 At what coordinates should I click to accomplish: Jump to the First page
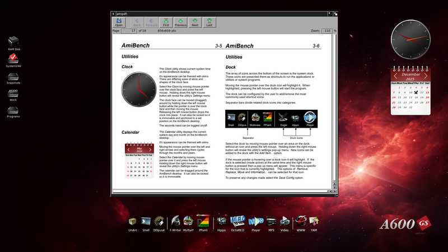(x=166, y=22)
